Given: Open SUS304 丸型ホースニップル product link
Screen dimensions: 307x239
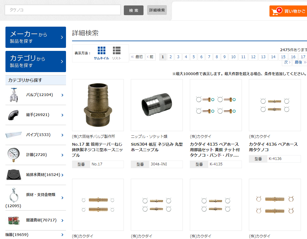Looking at the screenshot, I should coord(157,147).
